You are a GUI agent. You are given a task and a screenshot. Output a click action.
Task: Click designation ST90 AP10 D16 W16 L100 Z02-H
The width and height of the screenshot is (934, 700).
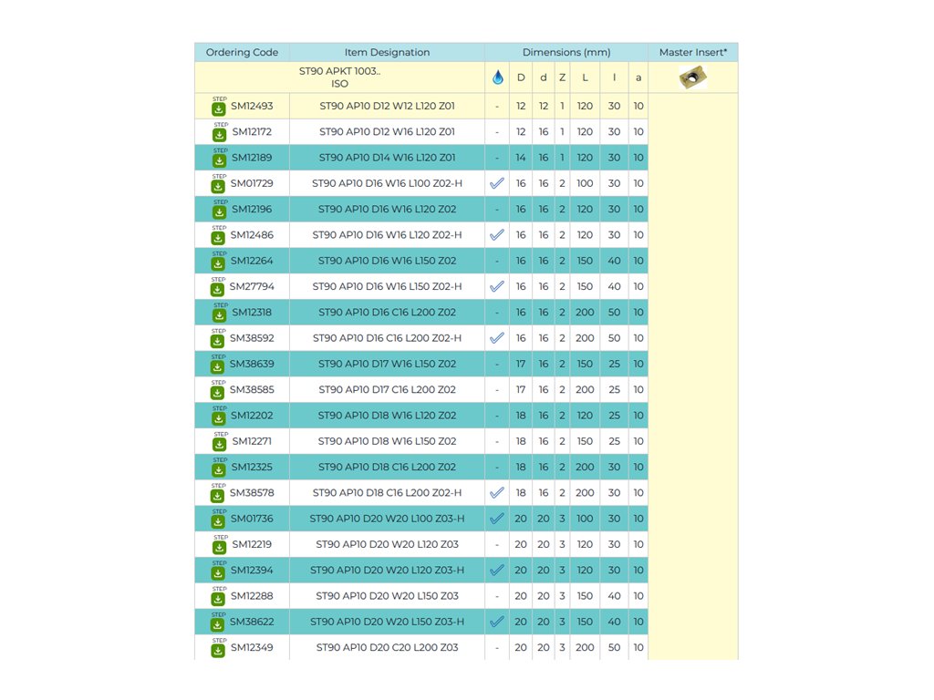(387, 183)
